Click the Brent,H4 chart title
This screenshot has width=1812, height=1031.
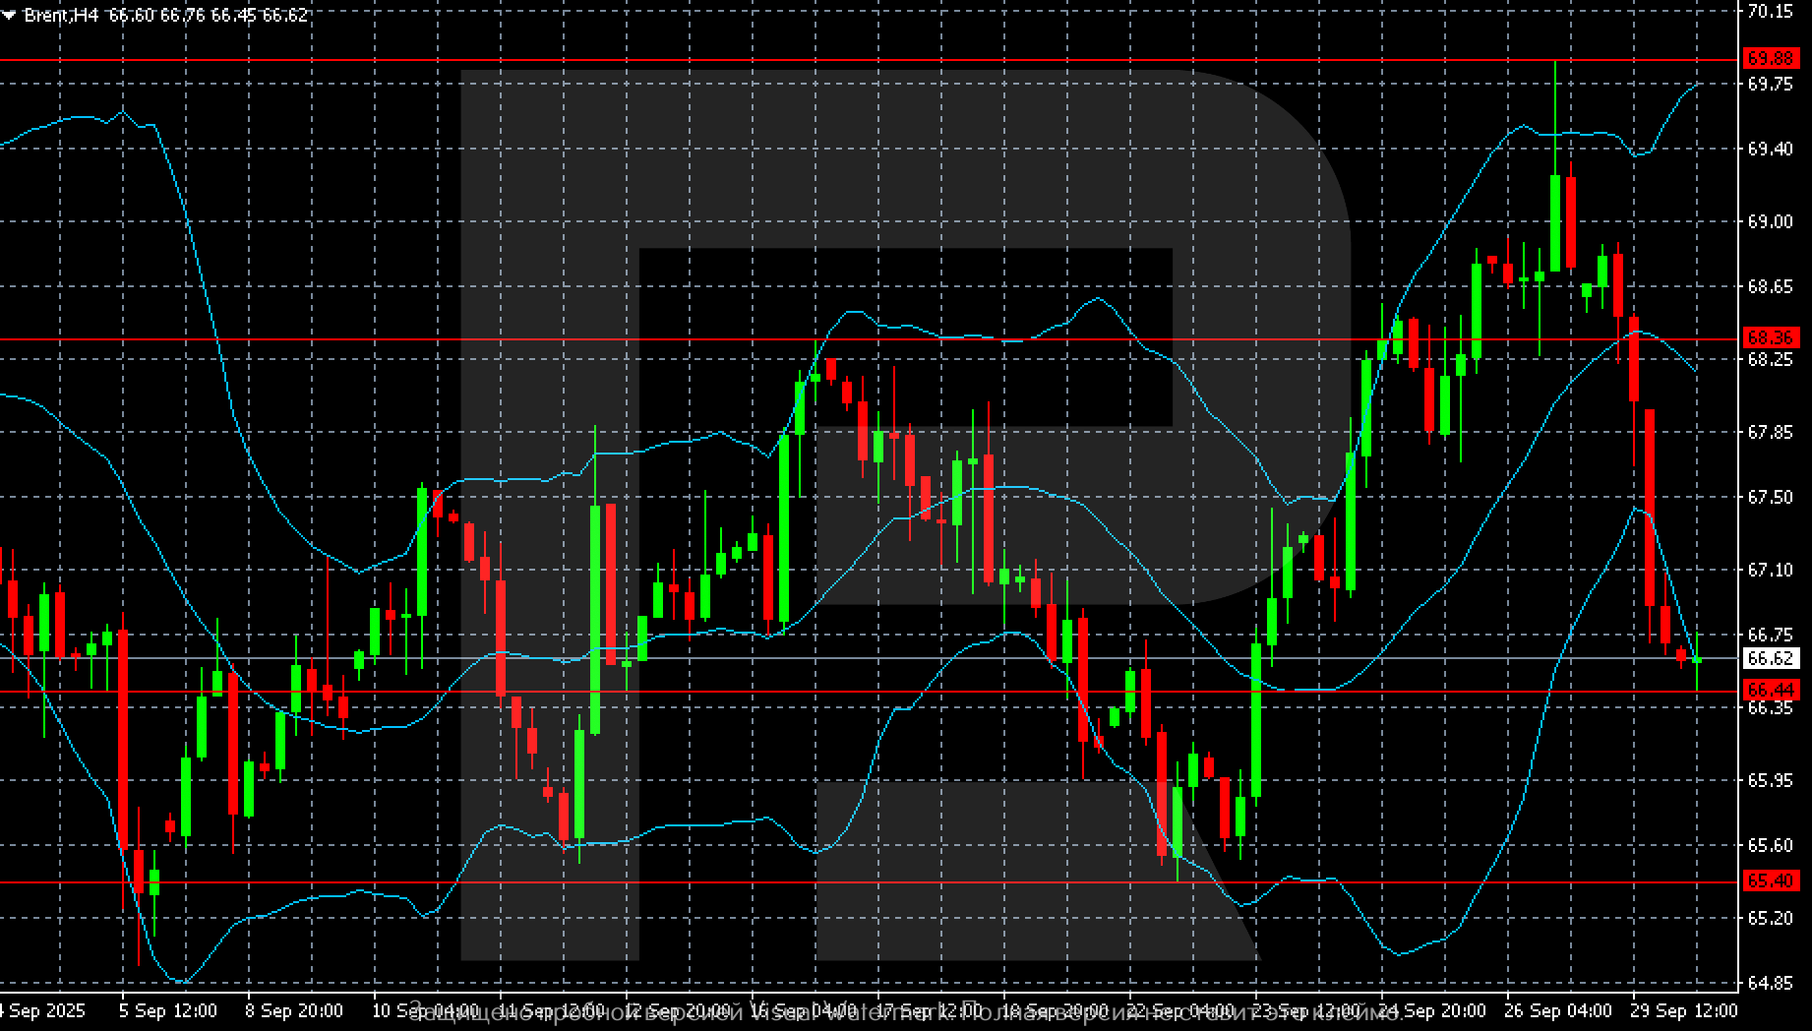click(x=60, y=16)
